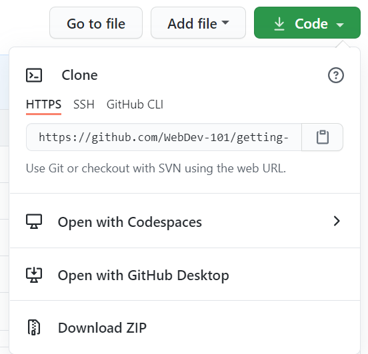Click the ZIP file icon
Image resolution: width=368 pixels, height=354 pixels.
(34, 327)
